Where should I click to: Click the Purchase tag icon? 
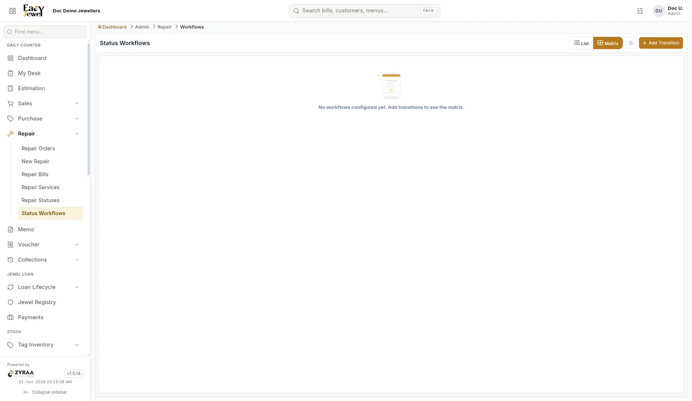tap(10, 118)
